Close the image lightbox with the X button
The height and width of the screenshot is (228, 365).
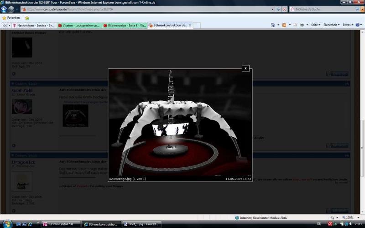245,68
